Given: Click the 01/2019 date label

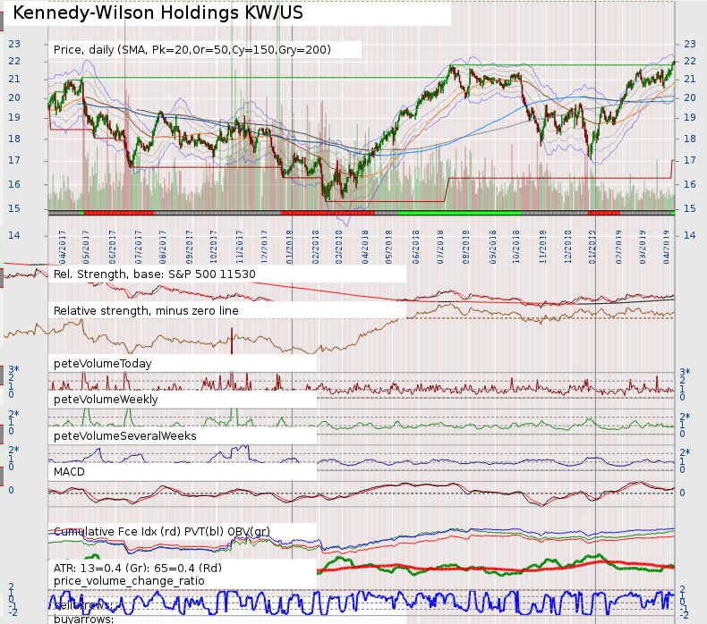Looking at the screenshot, I should click(592, 247).
